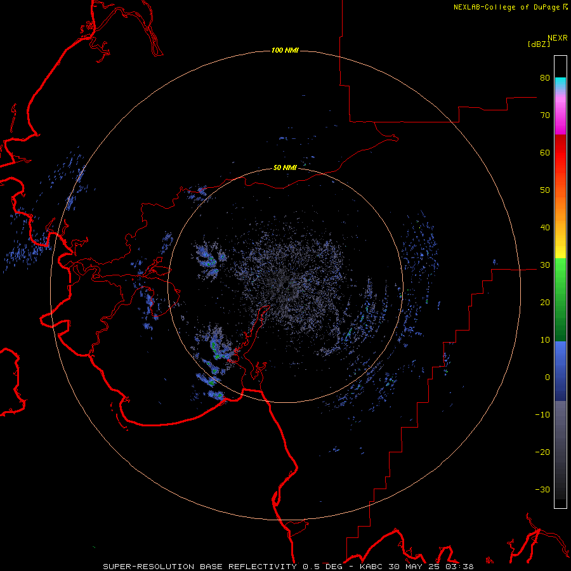Click the 80 value on dBZ scale
The image size is (571, 571).
click(545, 78)
